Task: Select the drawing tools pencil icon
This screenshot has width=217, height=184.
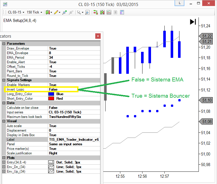Action: pos(56,12)
